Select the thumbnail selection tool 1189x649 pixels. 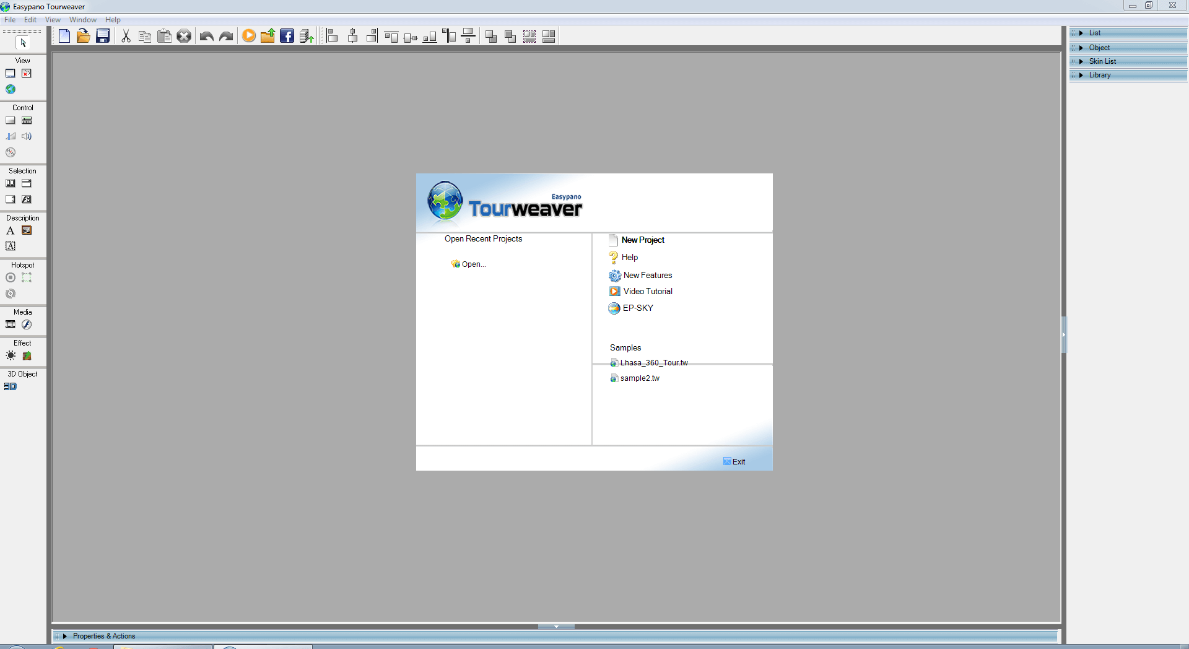[x=11, y=183]
